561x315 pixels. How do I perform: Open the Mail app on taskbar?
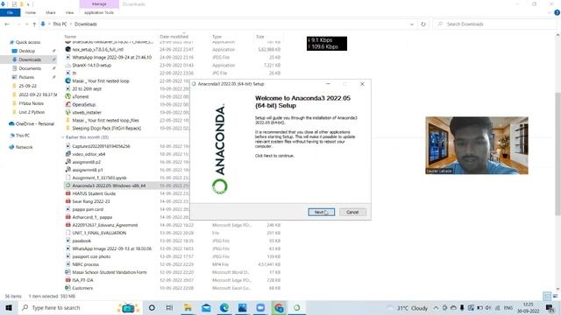206,307
